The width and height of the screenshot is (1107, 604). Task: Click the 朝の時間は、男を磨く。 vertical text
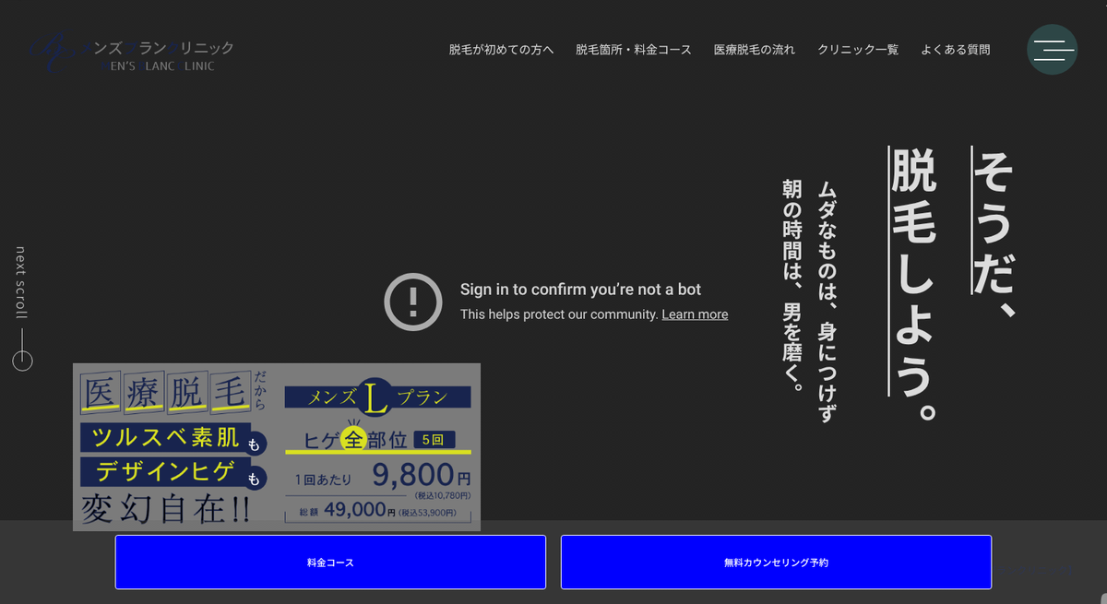792,284
